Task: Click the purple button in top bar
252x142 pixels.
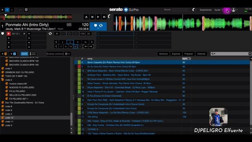Action: click(x=227, y=11)
